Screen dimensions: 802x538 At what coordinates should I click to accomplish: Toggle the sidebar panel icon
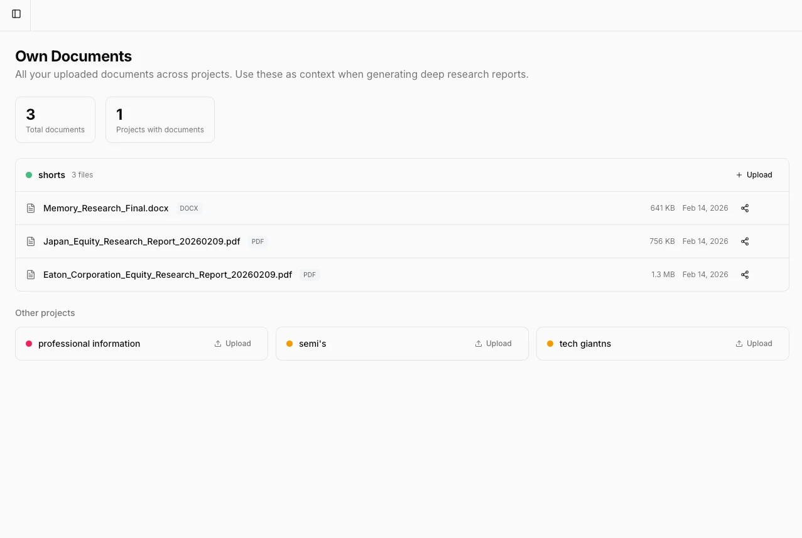[x=16, y=14]
